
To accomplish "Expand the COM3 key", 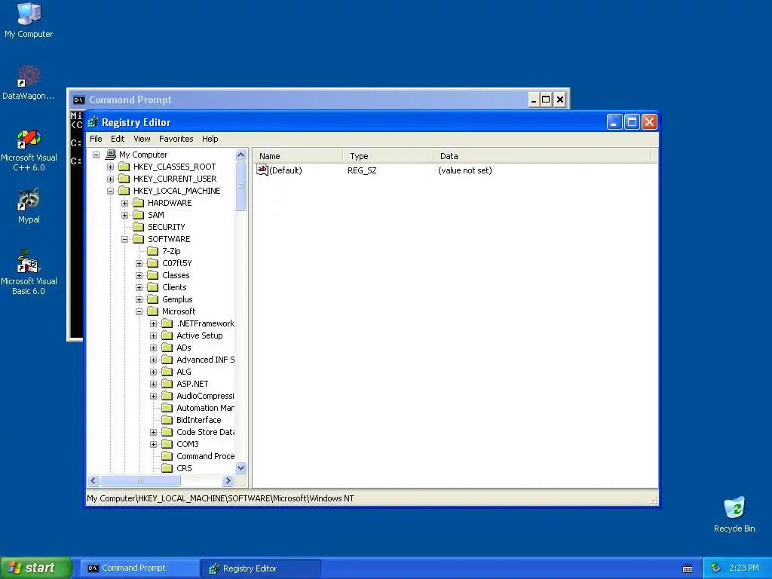I will pos(153,444).
